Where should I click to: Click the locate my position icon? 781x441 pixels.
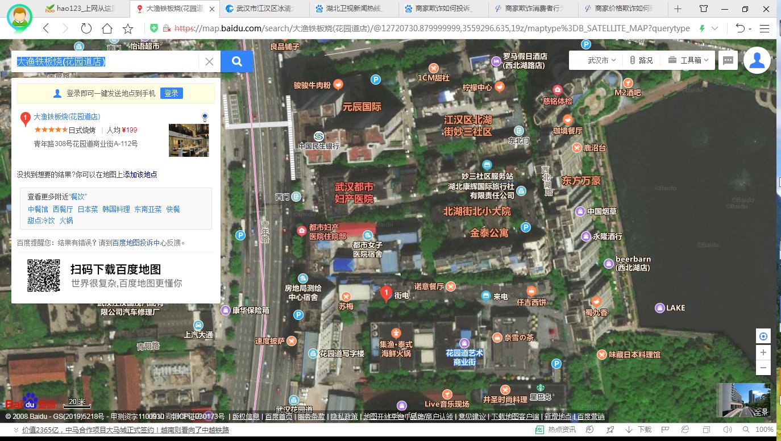point(763,336)
